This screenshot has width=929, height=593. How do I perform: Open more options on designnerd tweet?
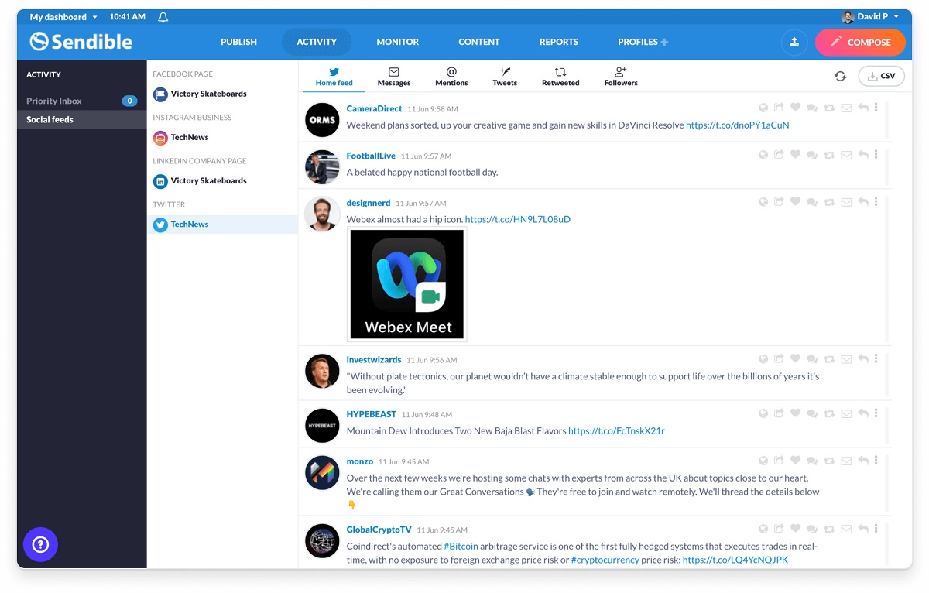876,202
